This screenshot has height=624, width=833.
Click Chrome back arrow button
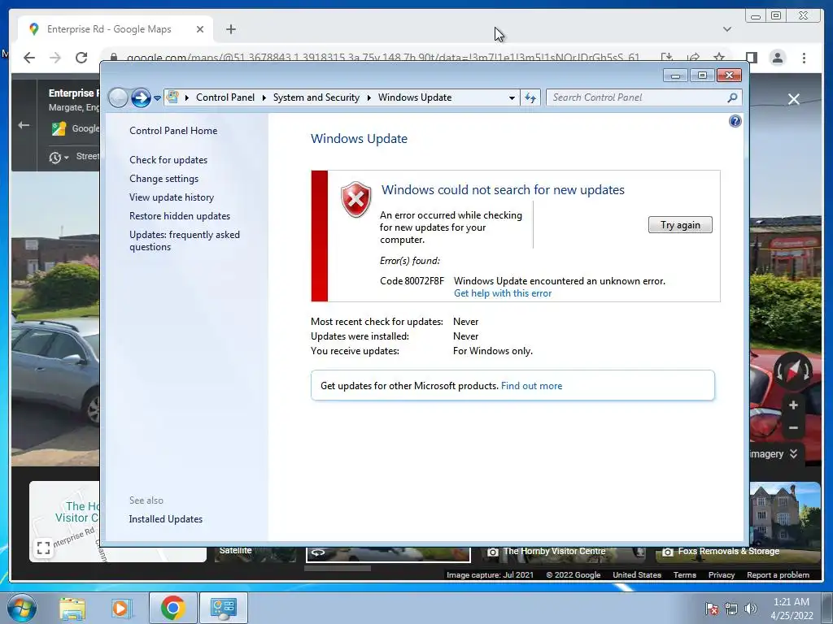click(29, 58)
